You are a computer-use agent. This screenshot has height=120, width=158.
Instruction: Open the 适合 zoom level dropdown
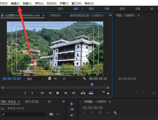click(35, 79)
